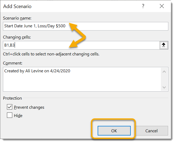Image resolution: width=175 pixels, height=143 pixels.
Task: Enable the Hide checkbox
Action: point(10,115)
